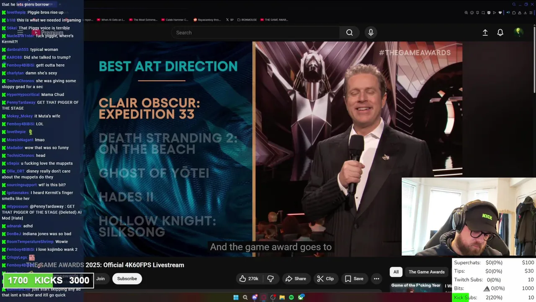This screenshot has width=536, height=302.
Task: Open the YouTube upload/create icon
Action: [485, 32]
